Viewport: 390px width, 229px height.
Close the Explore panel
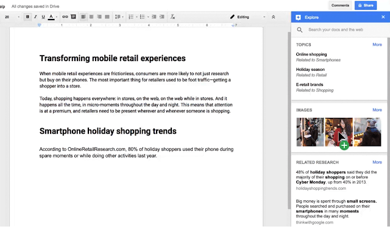pos(383,17)
